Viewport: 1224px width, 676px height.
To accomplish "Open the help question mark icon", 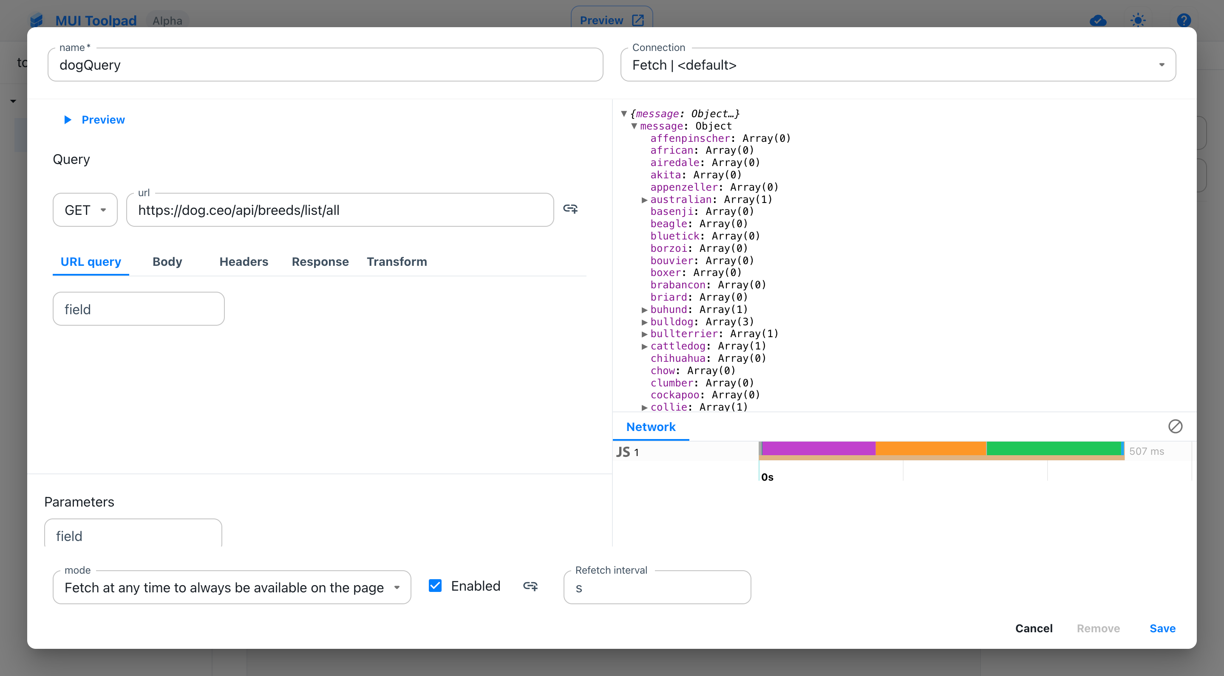I will point(1184,20).
